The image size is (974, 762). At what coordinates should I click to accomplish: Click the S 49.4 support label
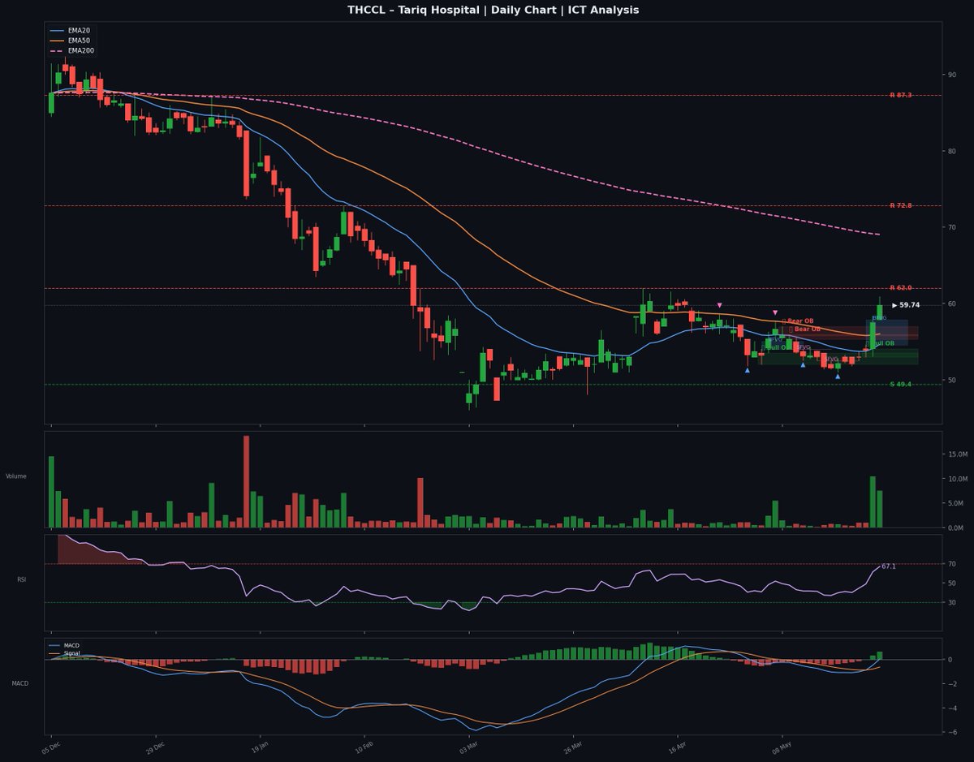pyautogui.click(x=900, y=384)
